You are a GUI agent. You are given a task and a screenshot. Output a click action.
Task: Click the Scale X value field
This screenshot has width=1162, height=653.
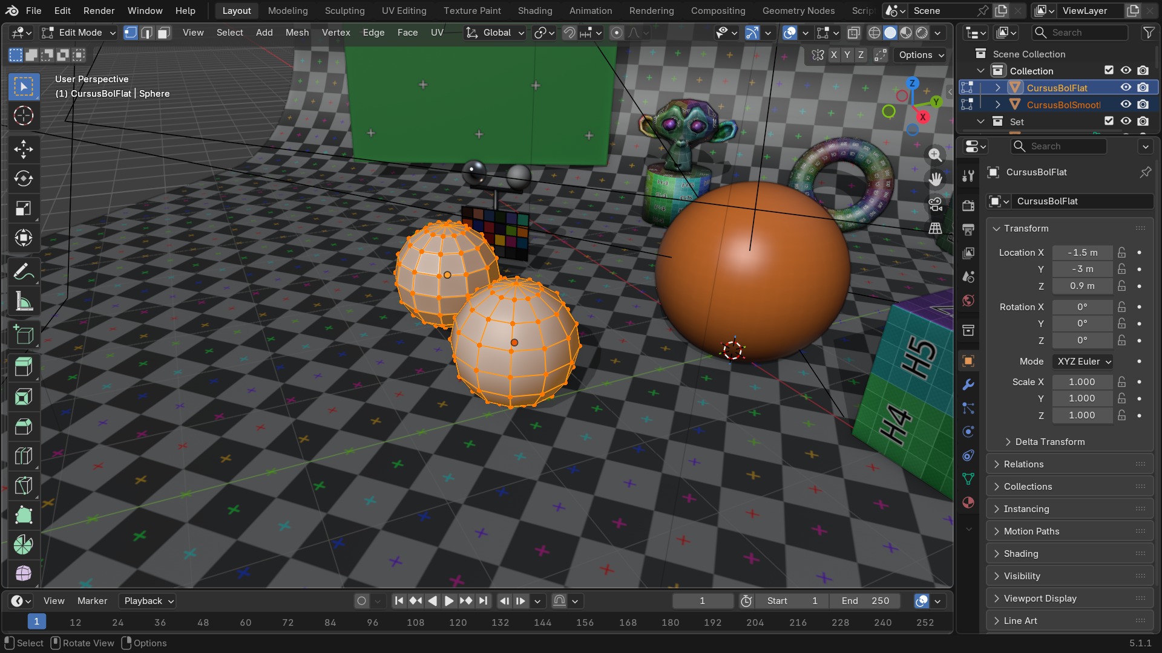tap(1082, 382)
